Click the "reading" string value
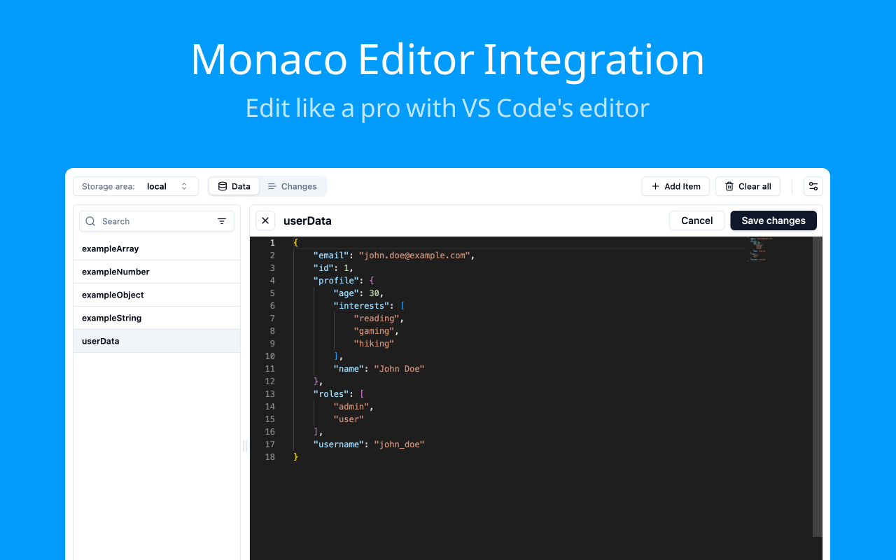This screenshot has height=560, width=896. 377,318
